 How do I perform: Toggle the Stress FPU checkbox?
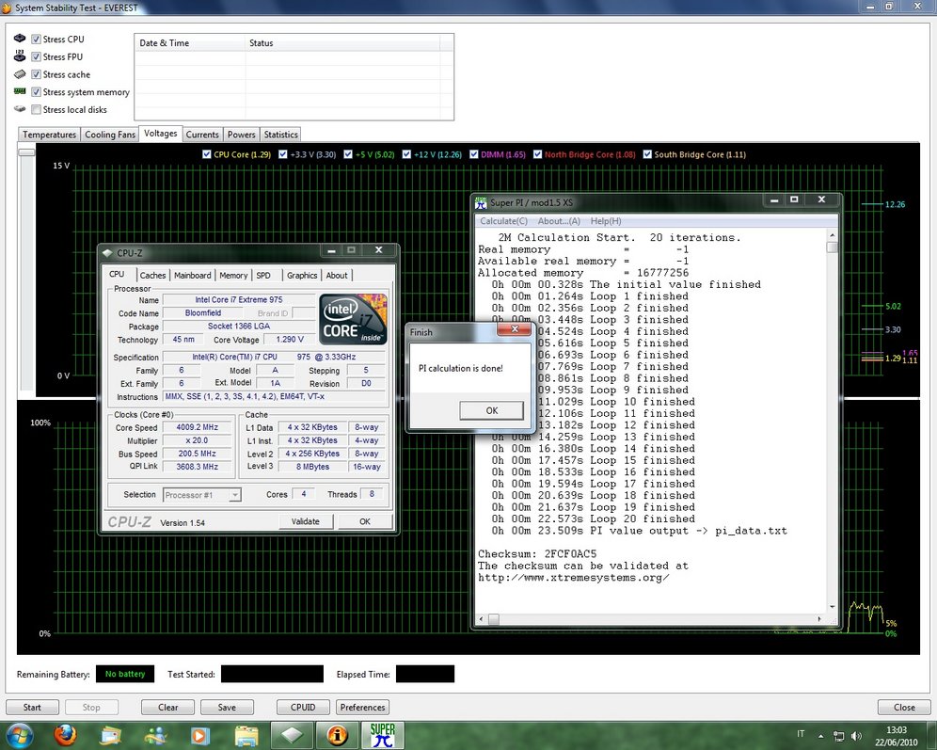37,56
